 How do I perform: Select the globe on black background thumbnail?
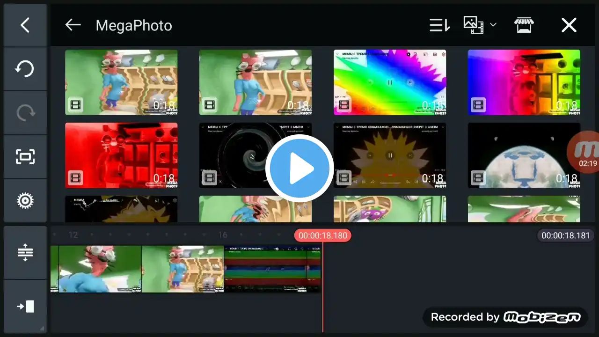pyautogui.click(x=524, y=155)
